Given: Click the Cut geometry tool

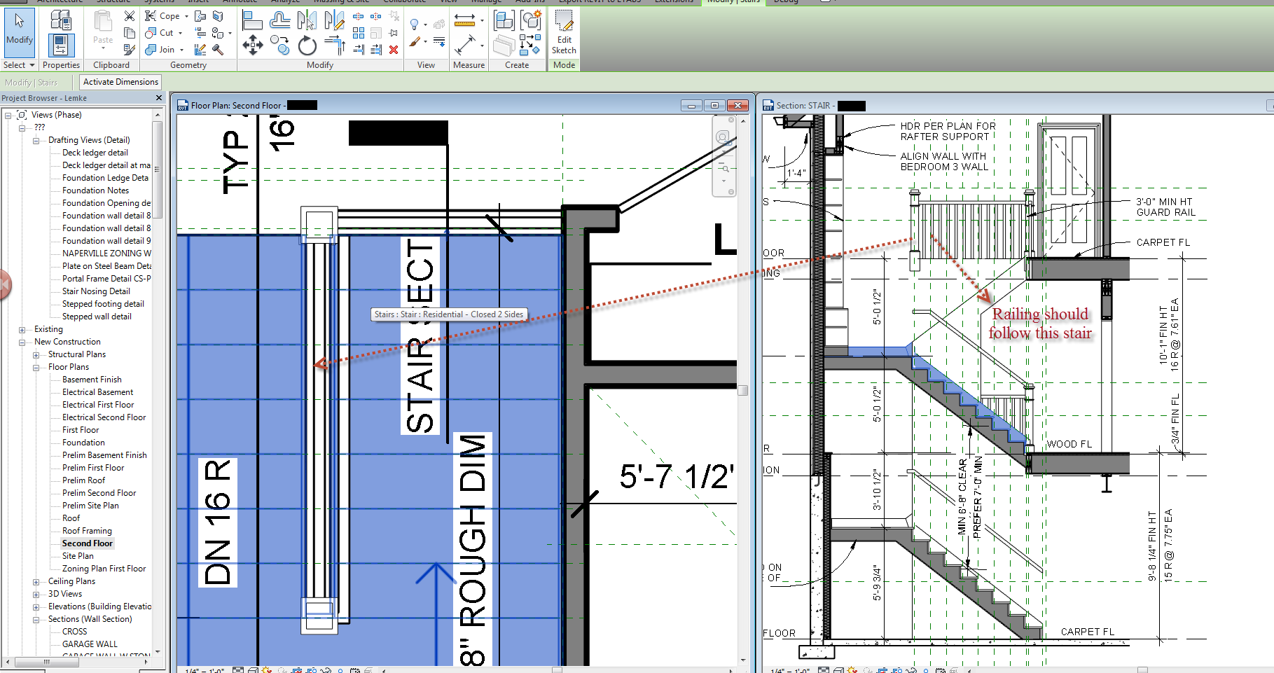Looking at the screenshot, I should click(160, 32).
